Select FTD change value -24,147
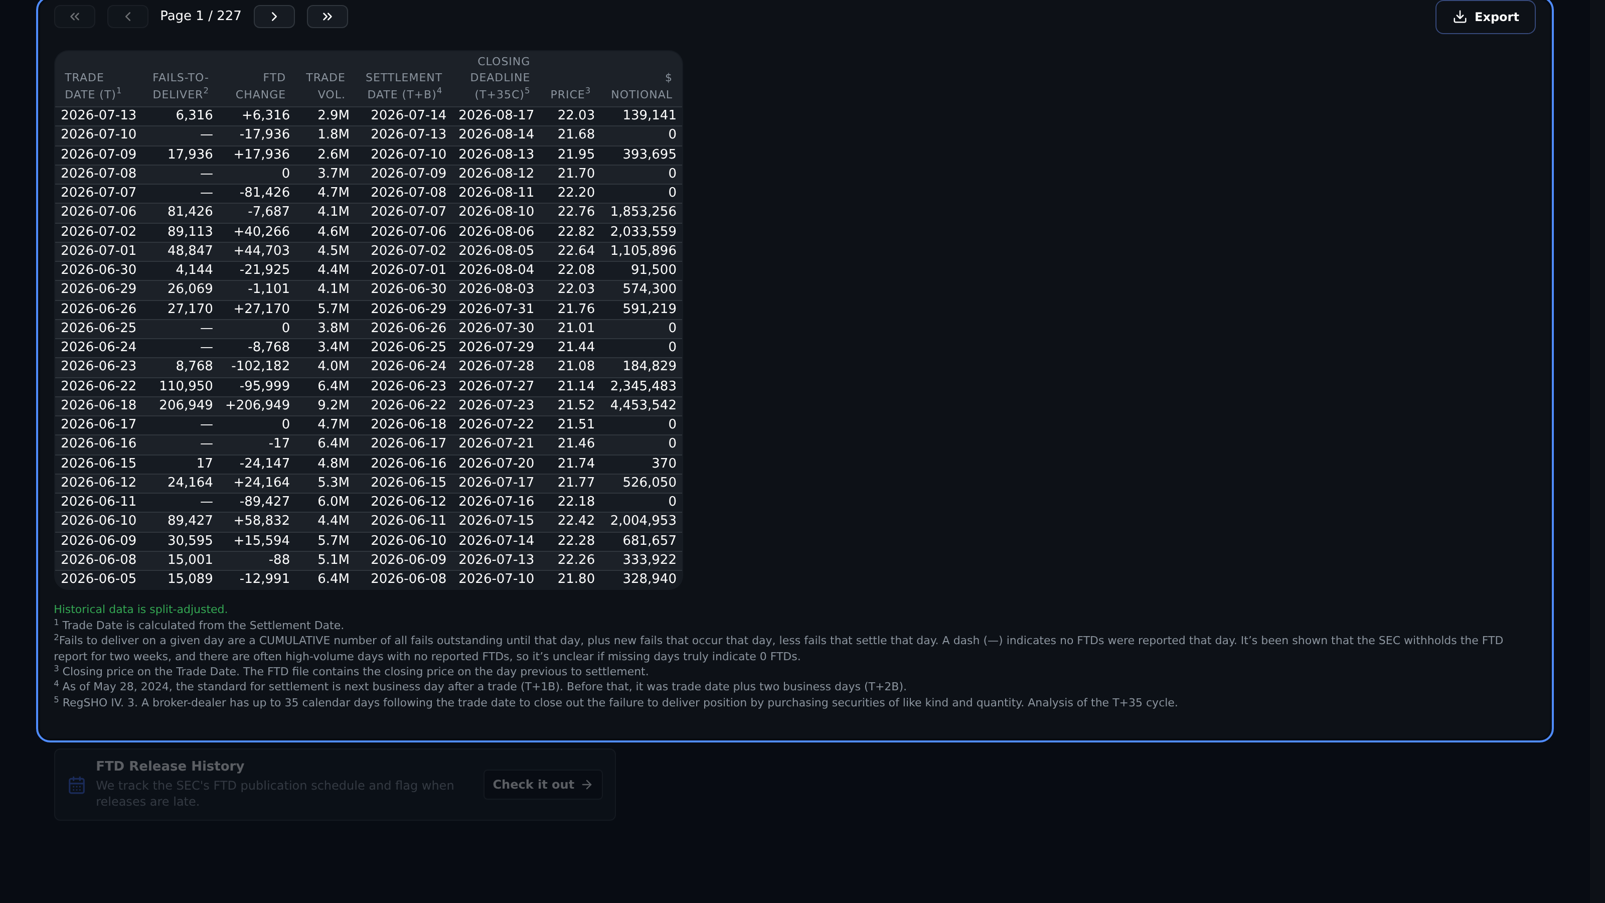 tap(264, 464)
